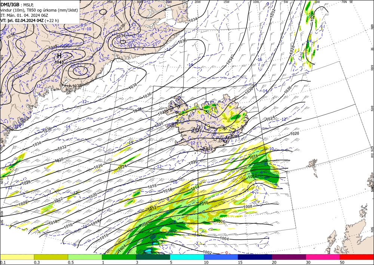Click the '1002' isobar label at bottom
Image resolution: width=374 pixels, height=265 pixels.
pyautogui.click(x=207, y=252)
